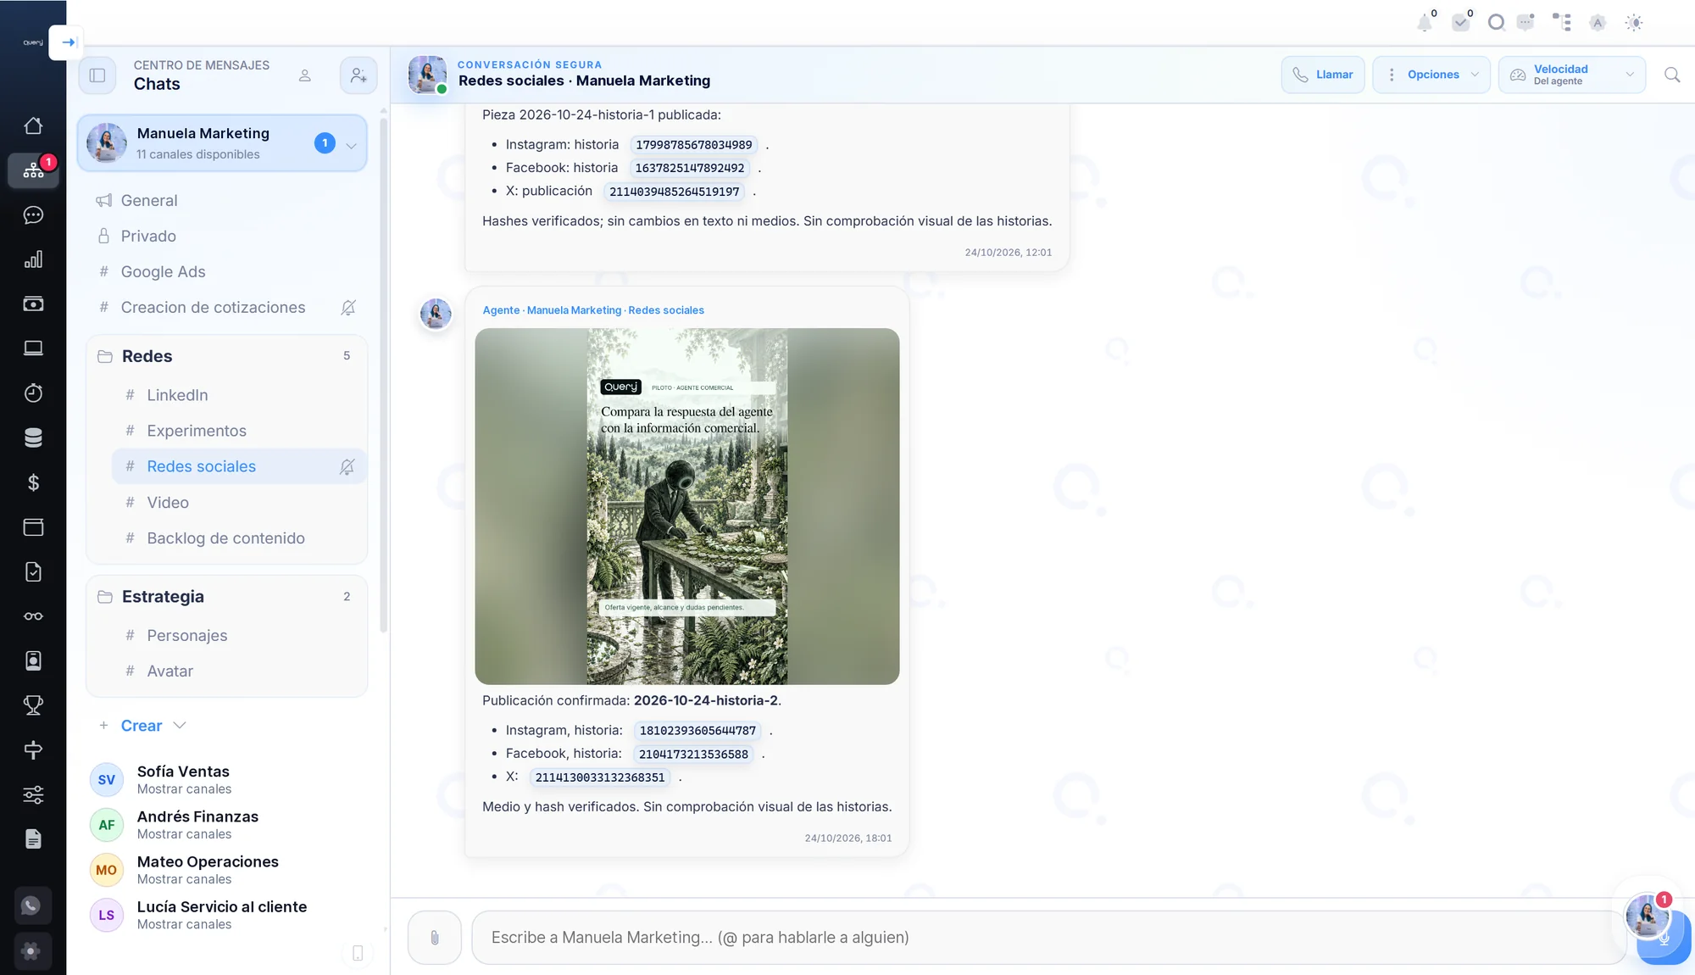Click the dollar sign finance sidebar icon
Screen dimensions: 1695x975
click(x=33, y=482)
